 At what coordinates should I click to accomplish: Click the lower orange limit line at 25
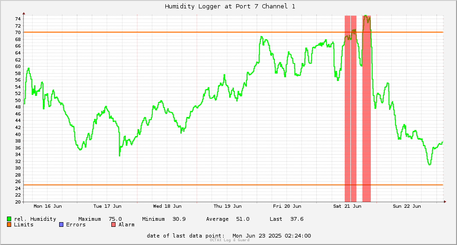pyautogui.click(x=233, y=185)
